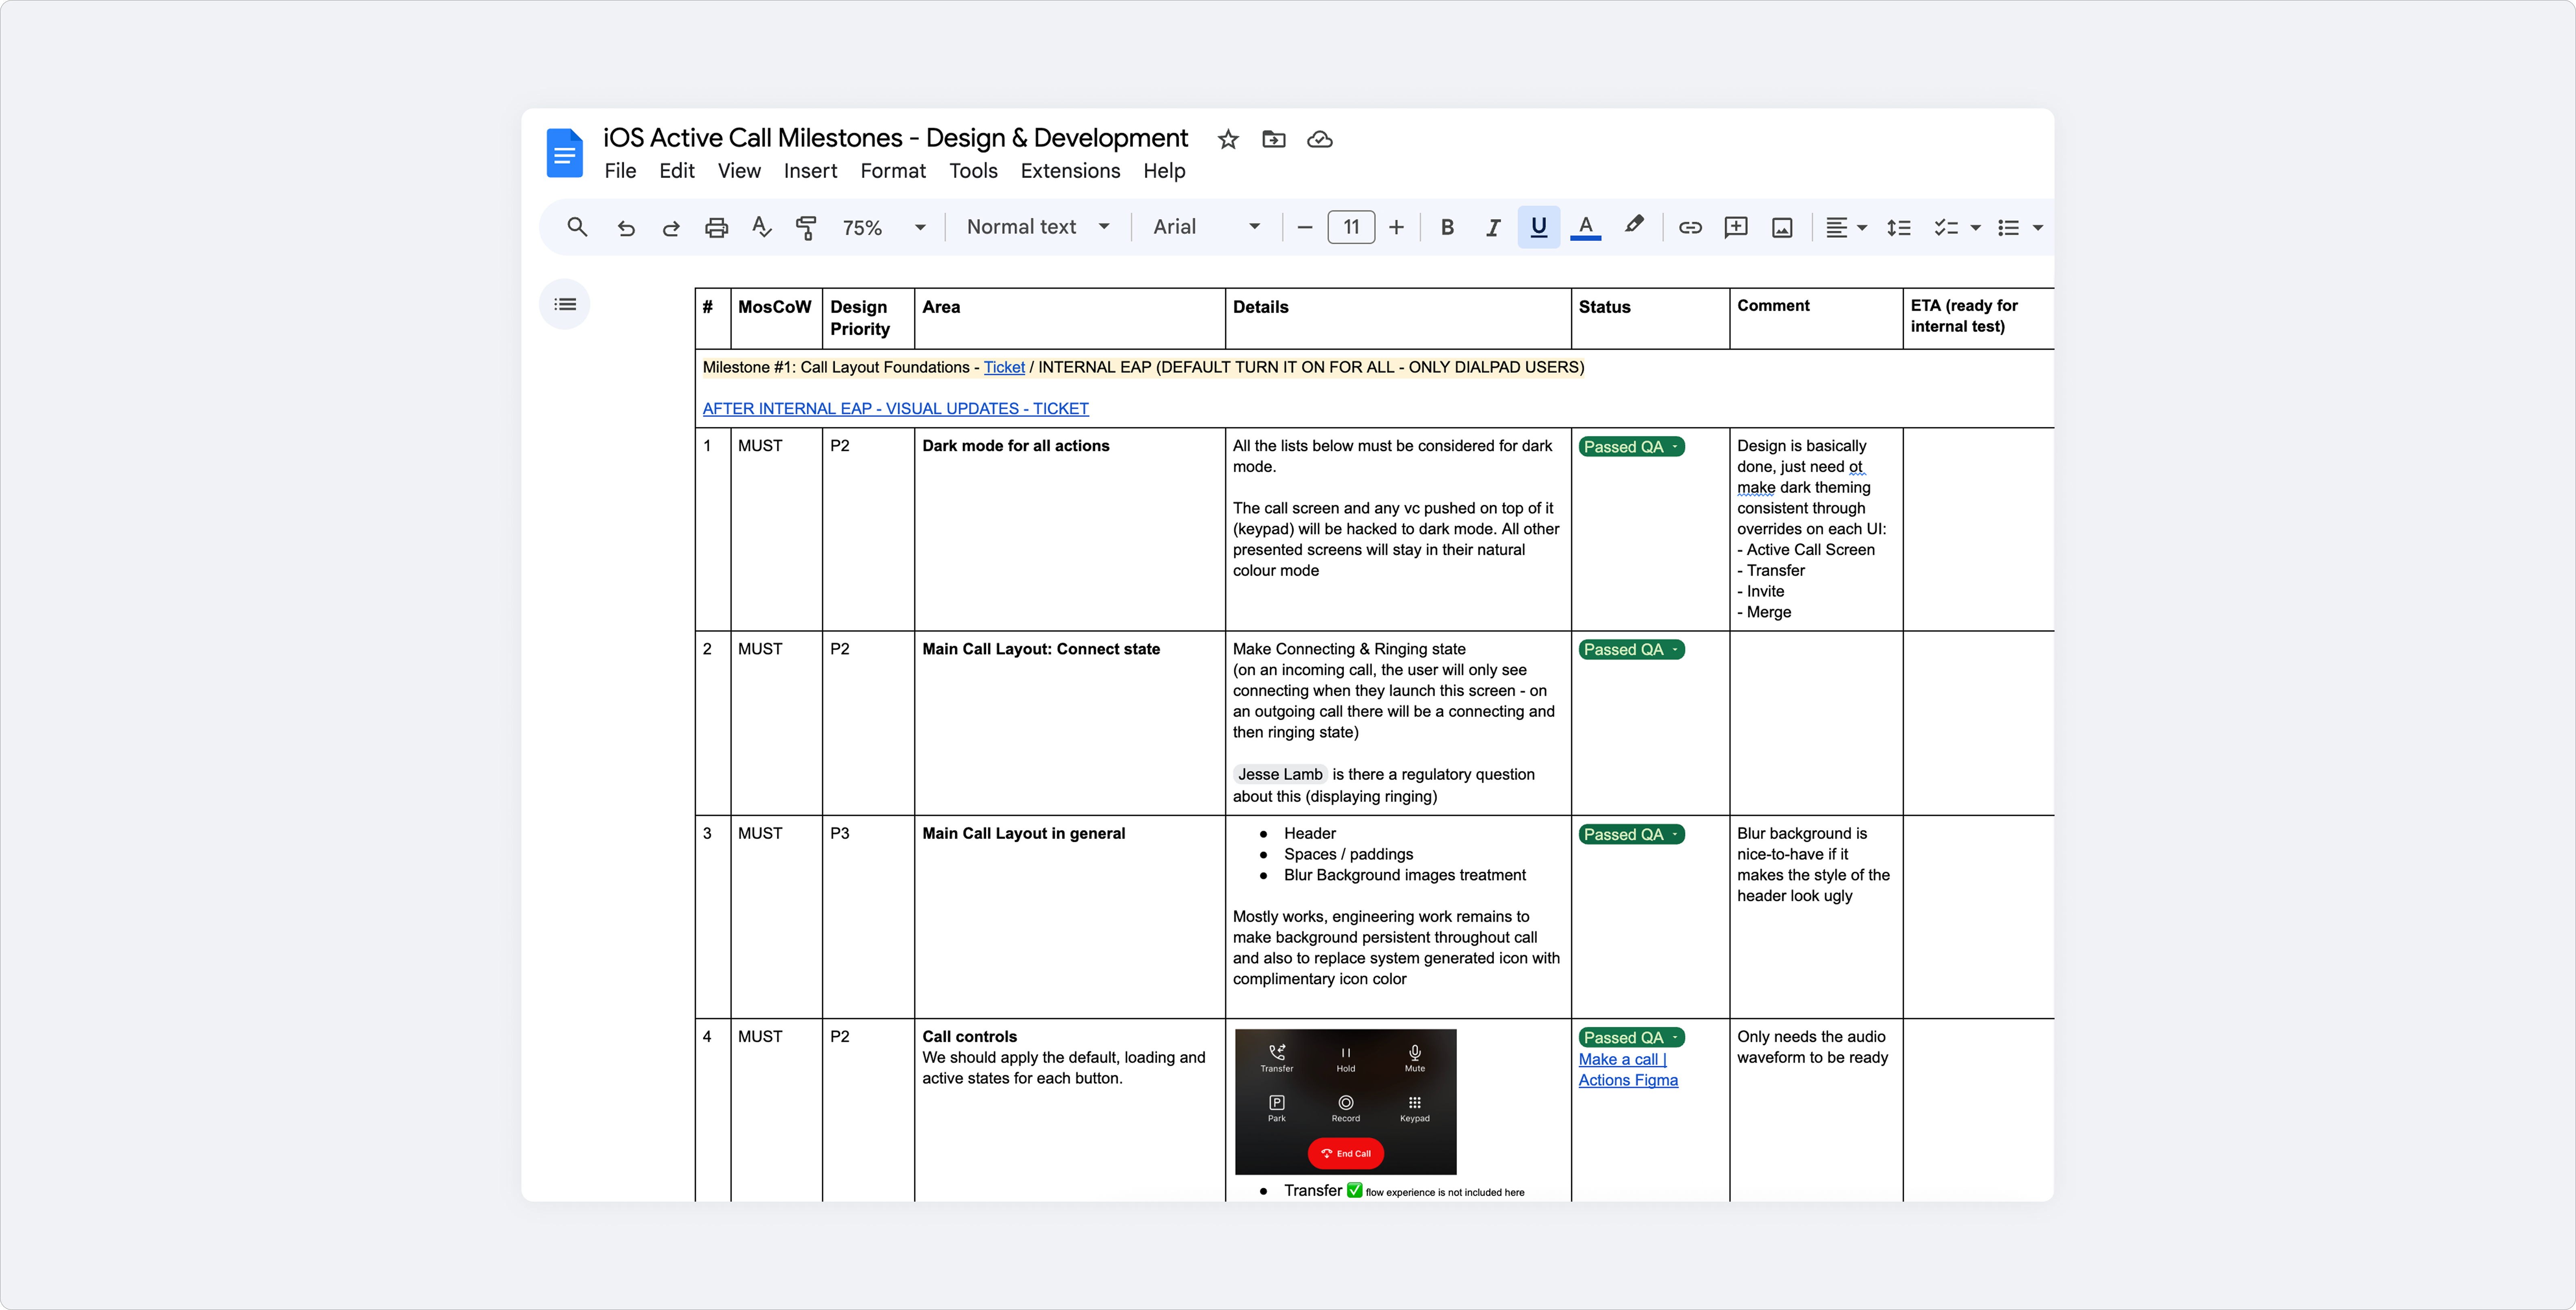
Task: Open the Extensions menu
Action: (x=1070, y=171)
